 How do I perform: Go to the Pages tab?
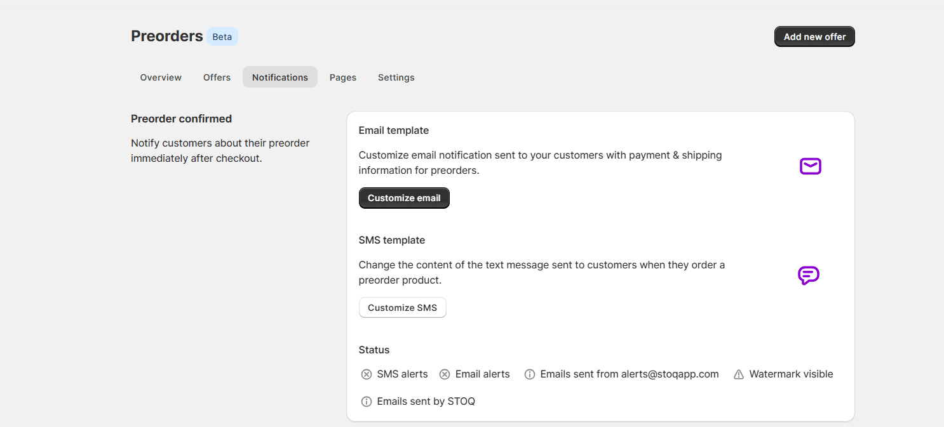(x=342, y=77)
